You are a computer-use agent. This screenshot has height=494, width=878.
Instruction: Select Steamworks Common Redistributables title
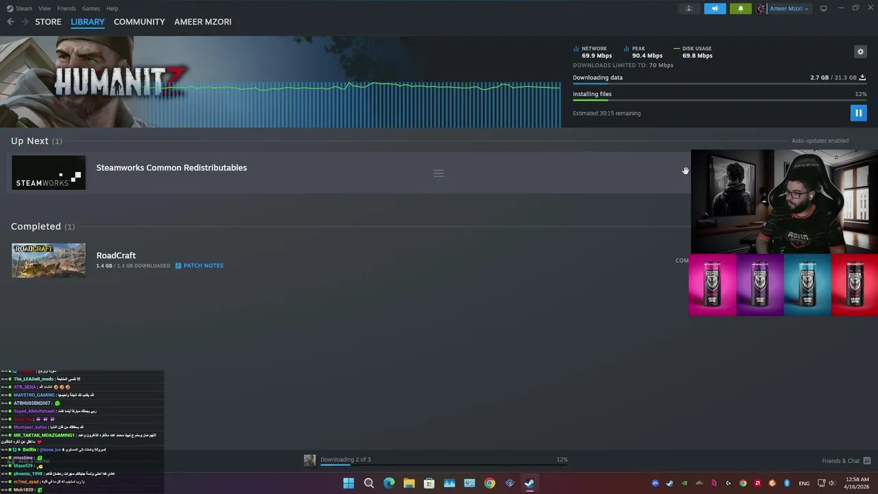point(171,167)
